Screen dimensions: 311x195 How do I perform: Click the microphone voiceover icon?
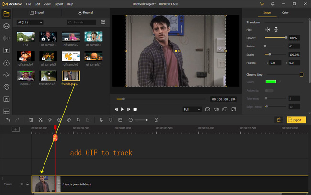pos(101,120)
